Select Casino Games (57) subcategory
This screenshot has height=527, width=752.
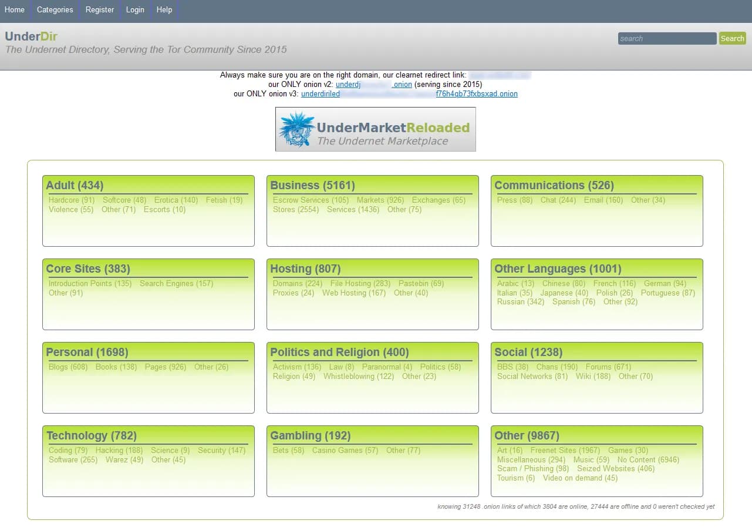pyautogui.click(x=345, y=451)
